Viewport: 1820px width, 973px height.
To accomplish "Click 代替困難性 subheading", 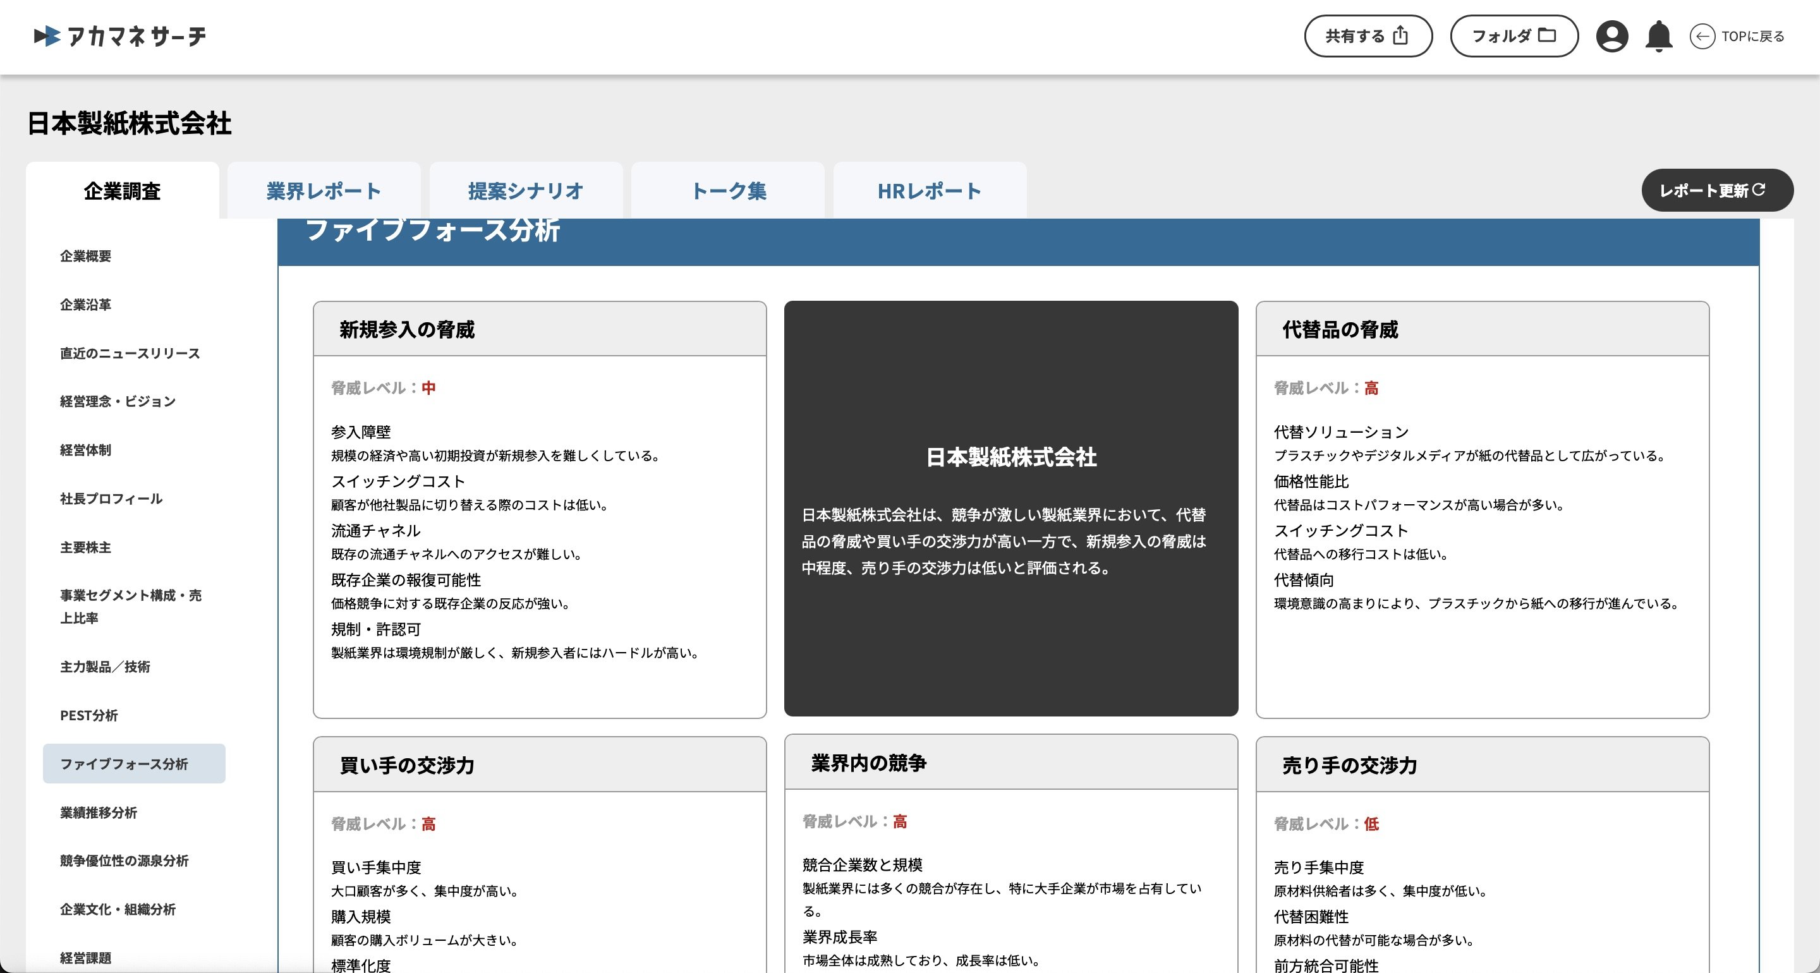I will 1311,917.
